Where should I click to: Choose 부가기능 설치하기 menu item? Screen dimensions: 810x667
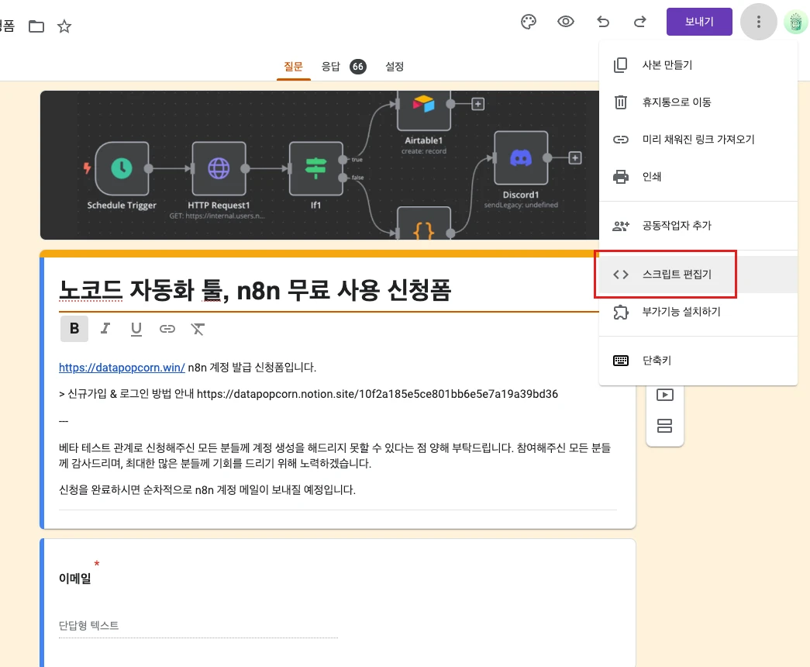click(698, 311)
